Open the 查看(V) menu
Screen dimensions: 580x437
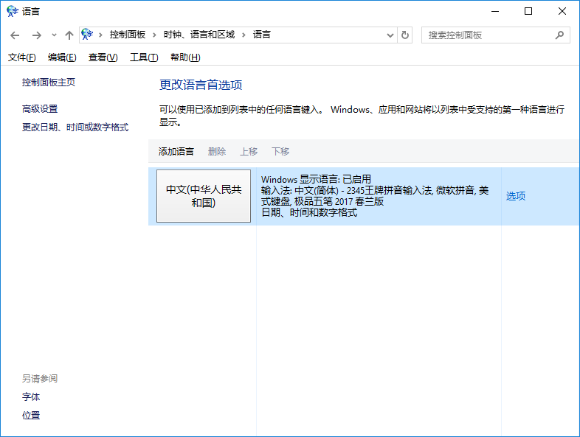click(x=103, y=57)
